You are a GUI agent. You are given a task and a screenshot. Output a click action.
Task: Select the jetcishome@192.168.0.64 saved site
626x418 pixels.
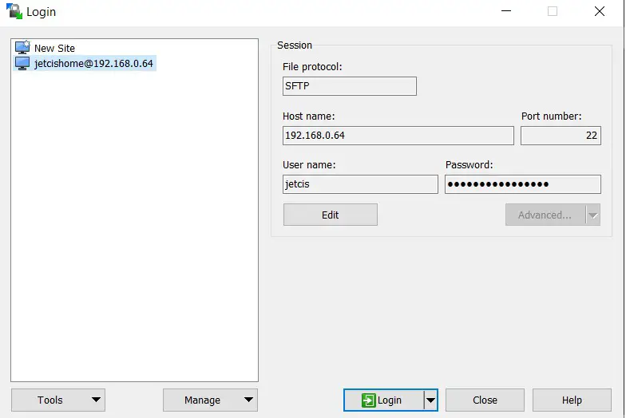pos(85,64)
